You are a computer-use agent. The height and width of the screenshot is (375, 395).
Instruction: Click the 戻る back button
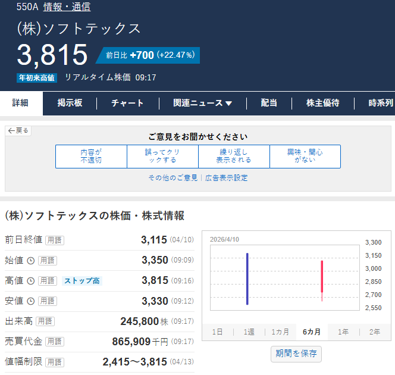coord(18,130)
